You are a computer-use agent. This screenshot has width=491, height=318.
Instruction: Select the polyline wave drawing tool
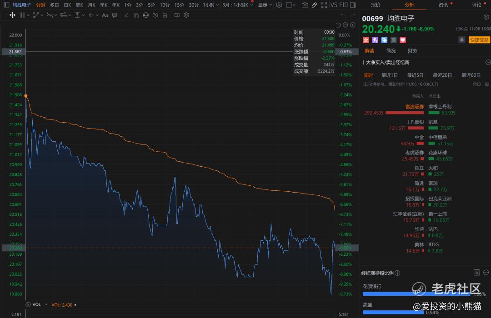[50, 15]
